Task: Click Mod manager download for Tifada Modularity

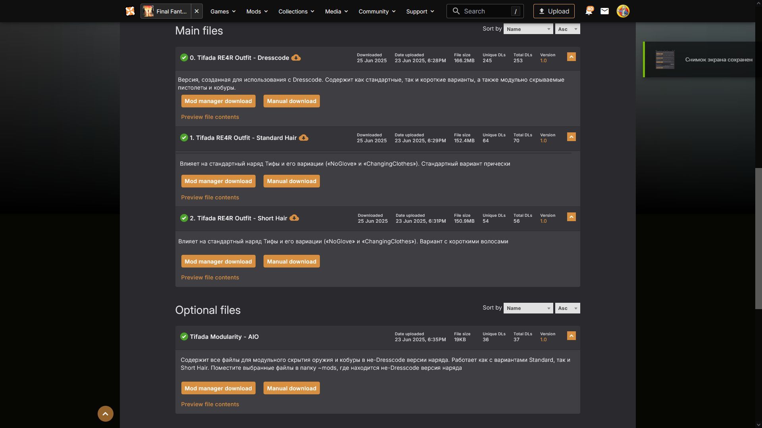Action: [x=218, y=388]
